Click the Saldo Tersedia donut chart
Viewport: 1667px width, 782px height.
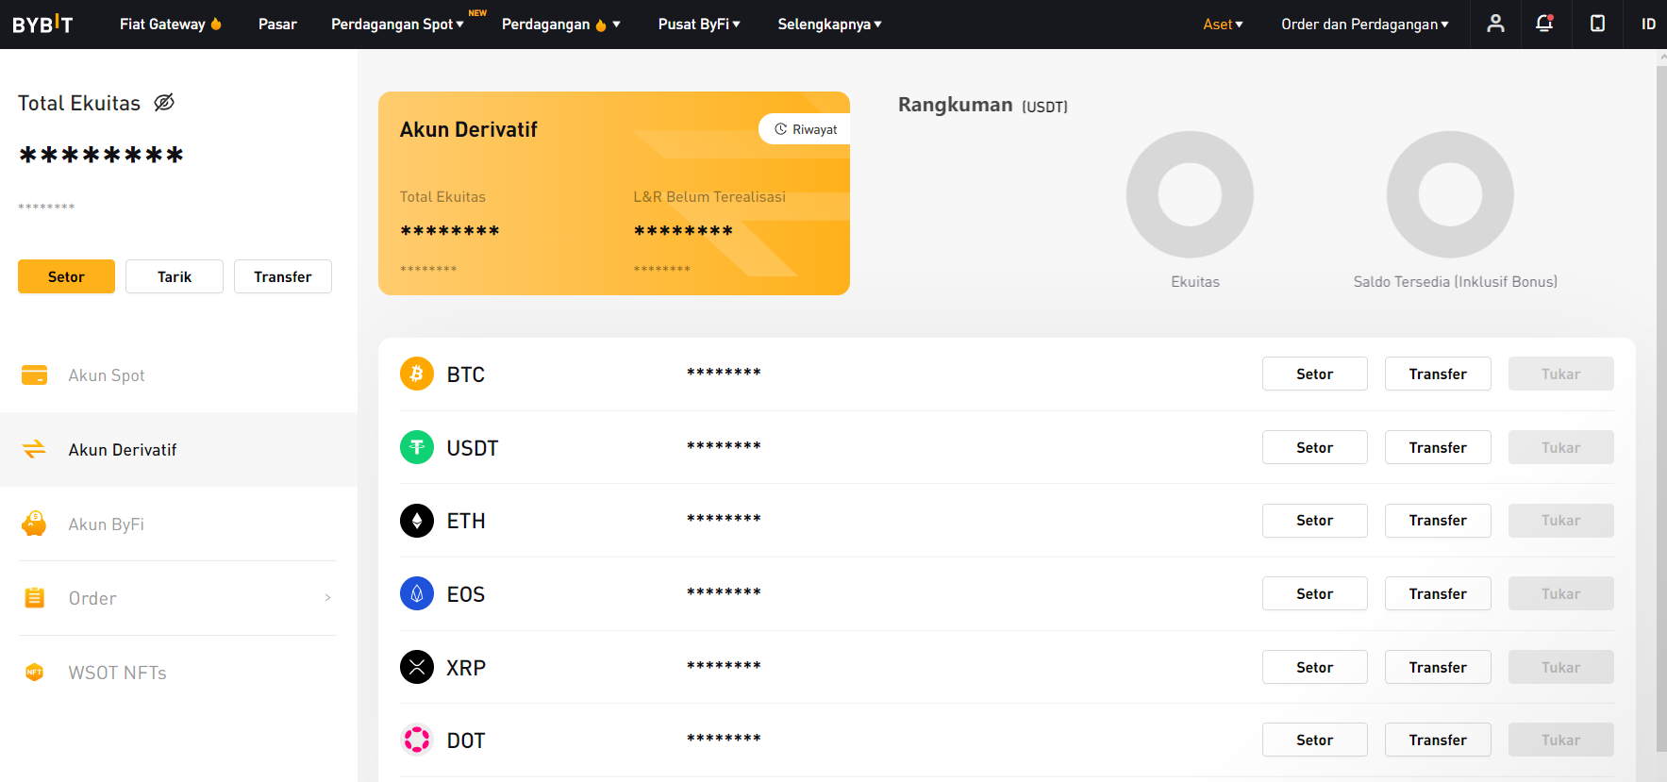1450,194
